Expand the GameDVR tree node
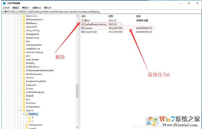 pos(21,27)
